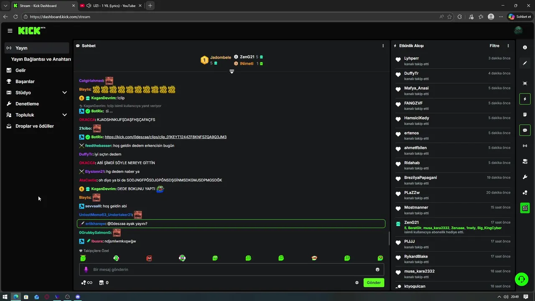
Task: Open the kick.com clip link from BotRix
Action: coord(166,137)
